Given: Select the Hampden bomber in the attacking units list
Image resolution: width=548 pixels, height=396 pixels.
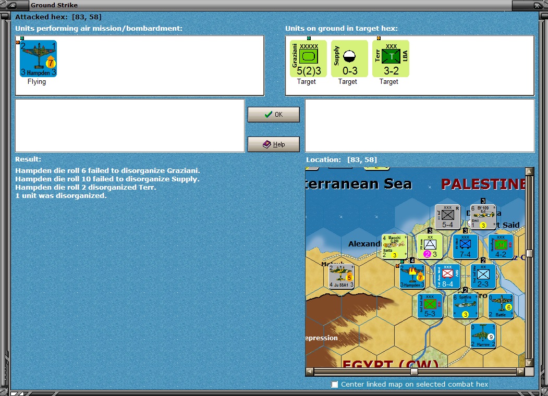Looking at the screenshot, I should [38, 58].
